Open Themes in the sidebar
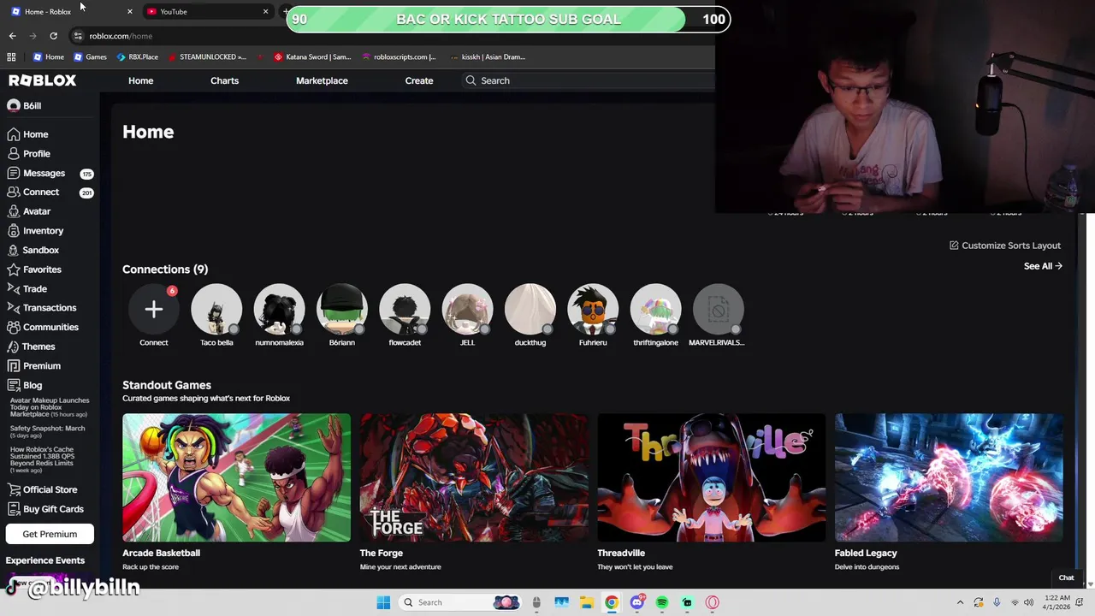 [31, 346]
